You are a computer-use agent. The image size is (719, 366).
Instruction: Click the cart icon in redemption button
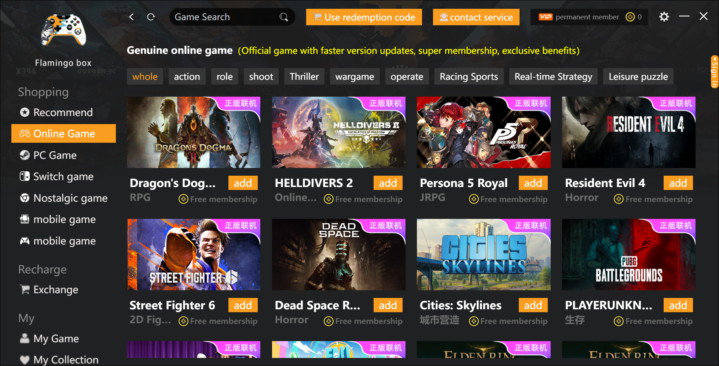318,17
